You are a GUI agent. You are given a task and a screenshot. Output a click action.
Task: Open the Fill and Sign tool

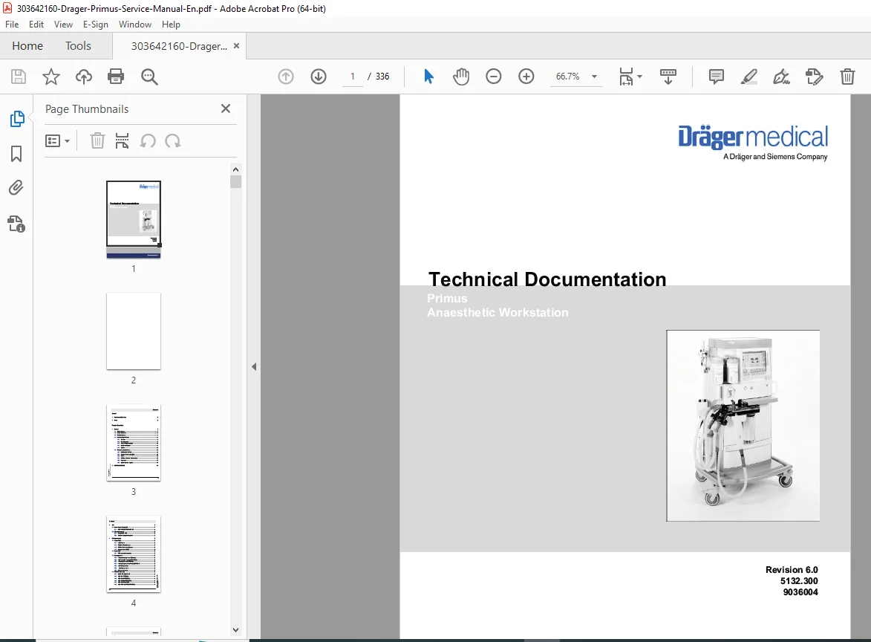click(x=782, y=76)
